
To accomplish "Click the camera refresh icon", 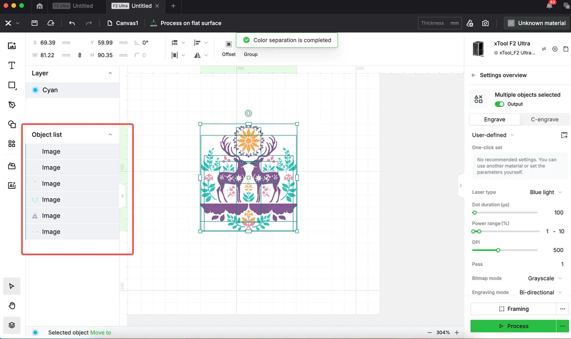I will click(x=485, y=23).
